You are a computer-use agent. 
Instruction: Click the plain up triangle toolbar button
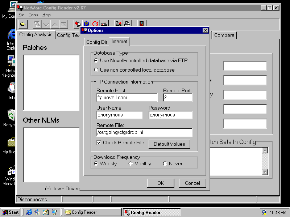(55, 24)
